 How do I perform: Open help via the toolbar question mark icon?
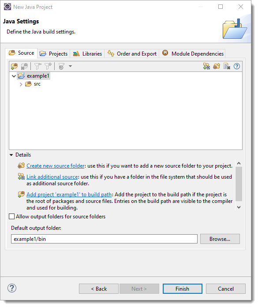[237, 66]
